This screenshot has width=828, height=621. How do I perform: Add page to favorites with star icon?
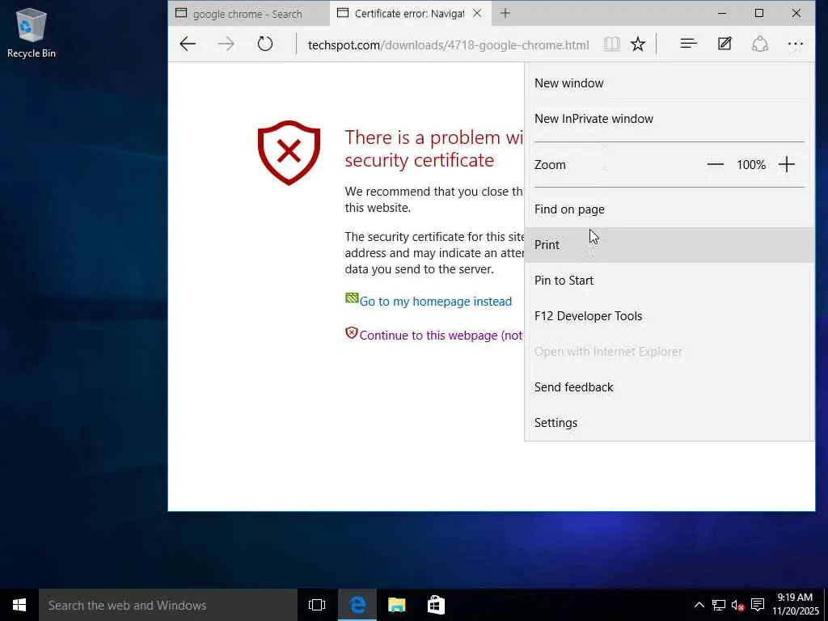click(x=638, y=44)
